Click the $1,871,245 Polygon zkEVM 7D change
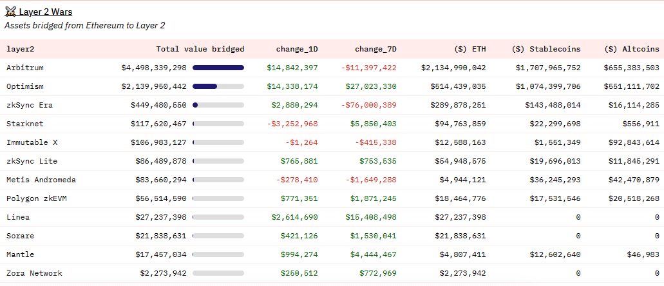 (x=374, y=198)
